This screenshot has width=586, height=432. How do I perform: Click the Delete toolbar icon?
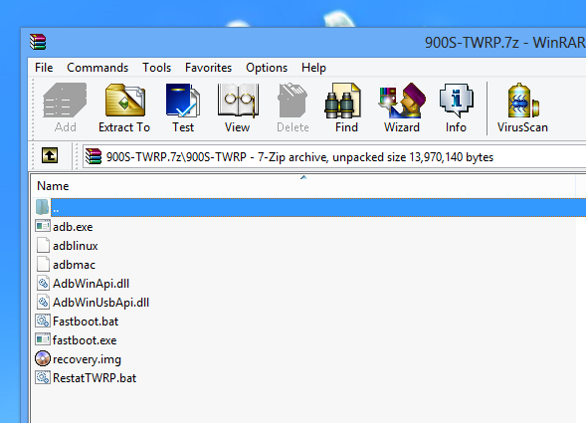coord(293,108)
